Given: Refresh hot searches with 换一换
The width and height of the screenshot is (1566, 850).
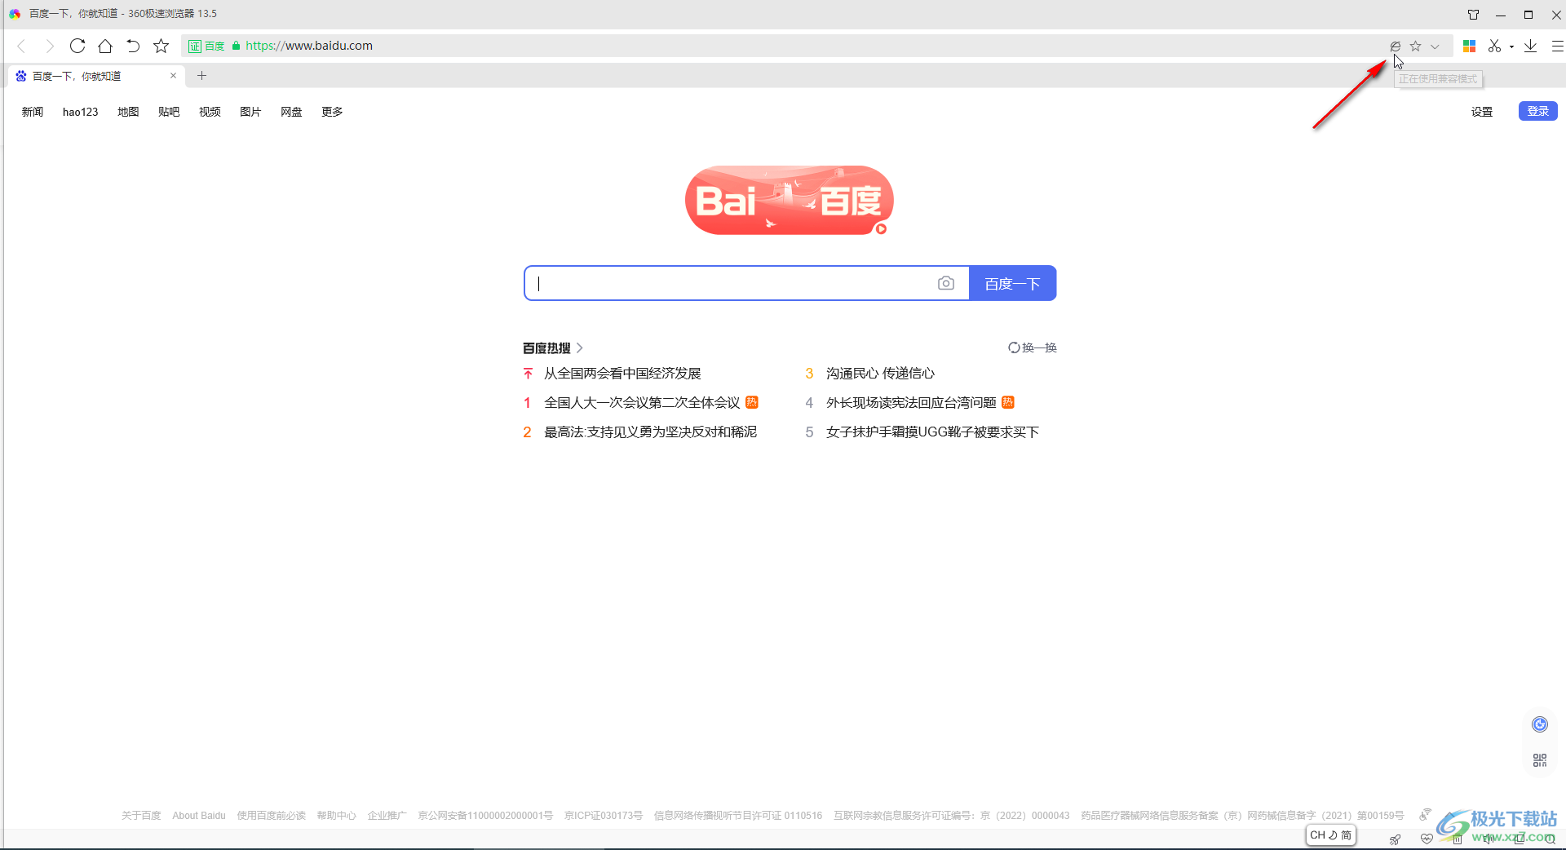Looking at the screenshot, I should coord(1033,348).
